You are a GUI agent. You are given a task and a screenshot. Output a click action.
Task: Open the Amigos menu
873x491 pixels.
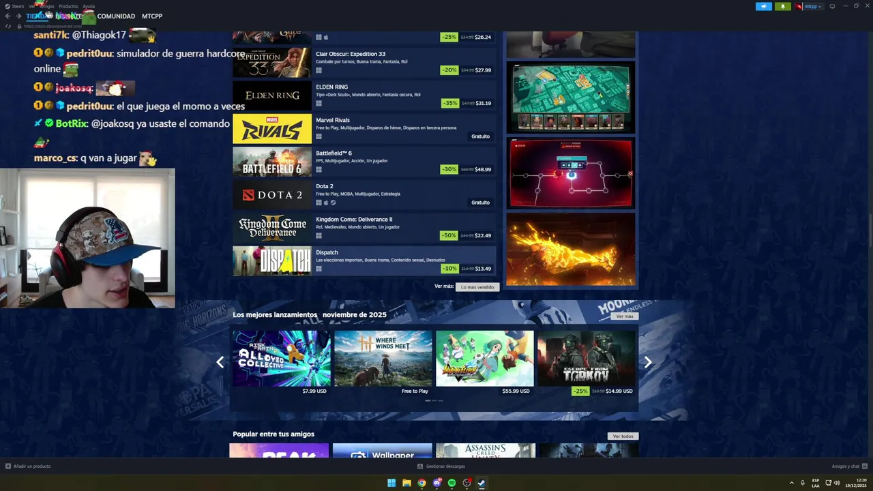46,6
